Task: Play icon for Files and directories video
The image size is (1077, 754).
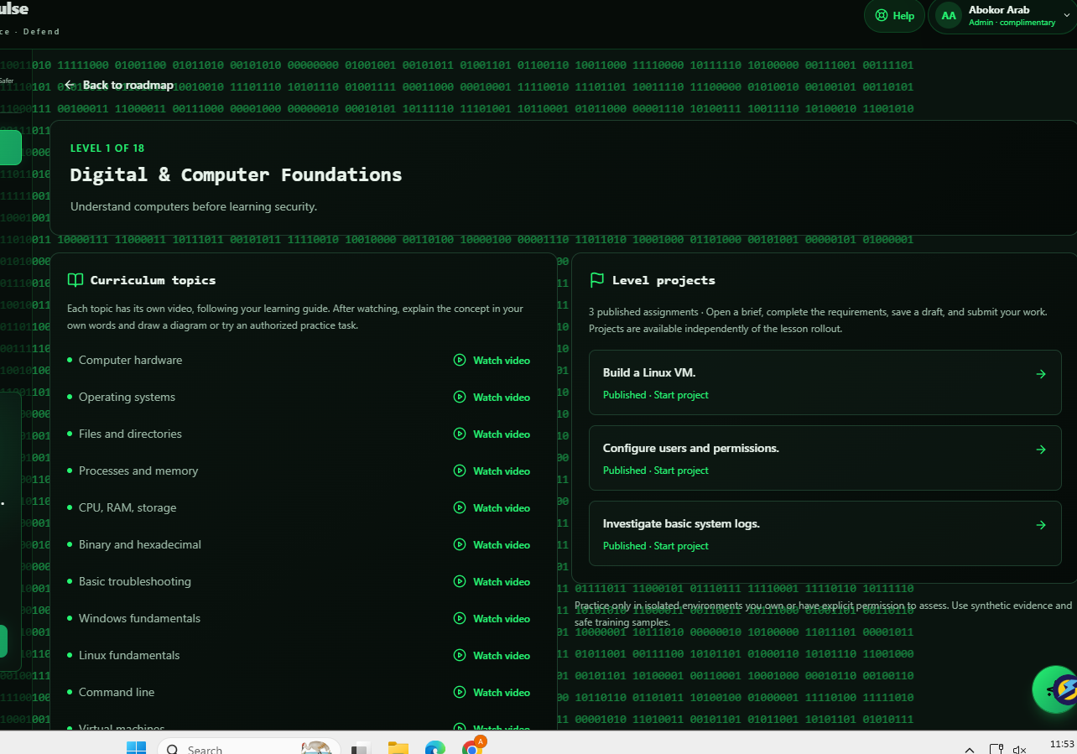Action: point(460,434)
